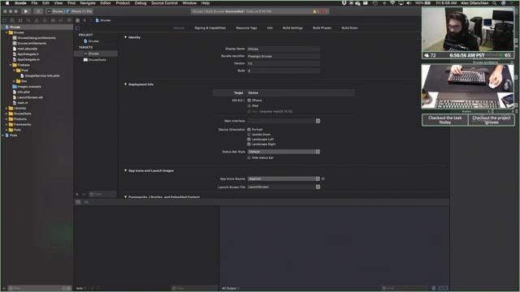Toggle the Mac device checkbox

pos(249,112)
